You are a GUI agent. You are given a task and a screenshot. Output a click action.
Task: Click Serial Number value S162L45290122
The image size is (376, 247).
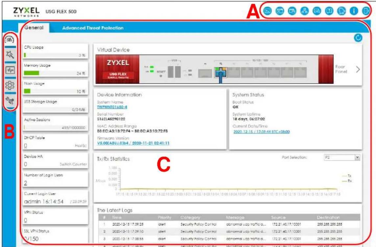click(x=111, y=119)
